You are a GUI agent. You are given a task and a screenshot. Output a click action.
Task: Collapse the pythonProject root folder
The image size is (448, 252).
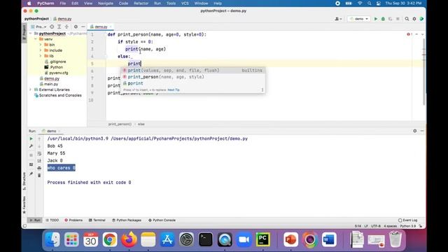coord(31,34)
